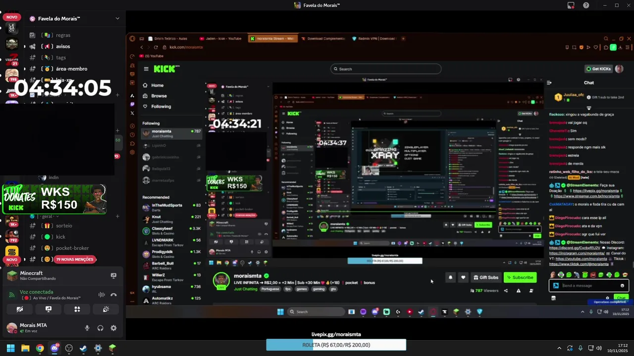The image size is (634, 356).
Task: Report stream with warning triangle icon
Action: (x=519, y=291)
